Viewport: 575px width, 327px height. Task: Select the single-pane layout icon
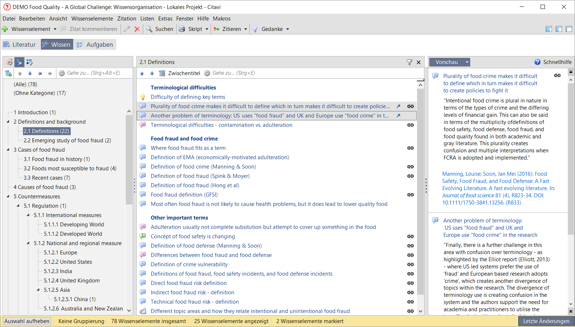point(569,29)
